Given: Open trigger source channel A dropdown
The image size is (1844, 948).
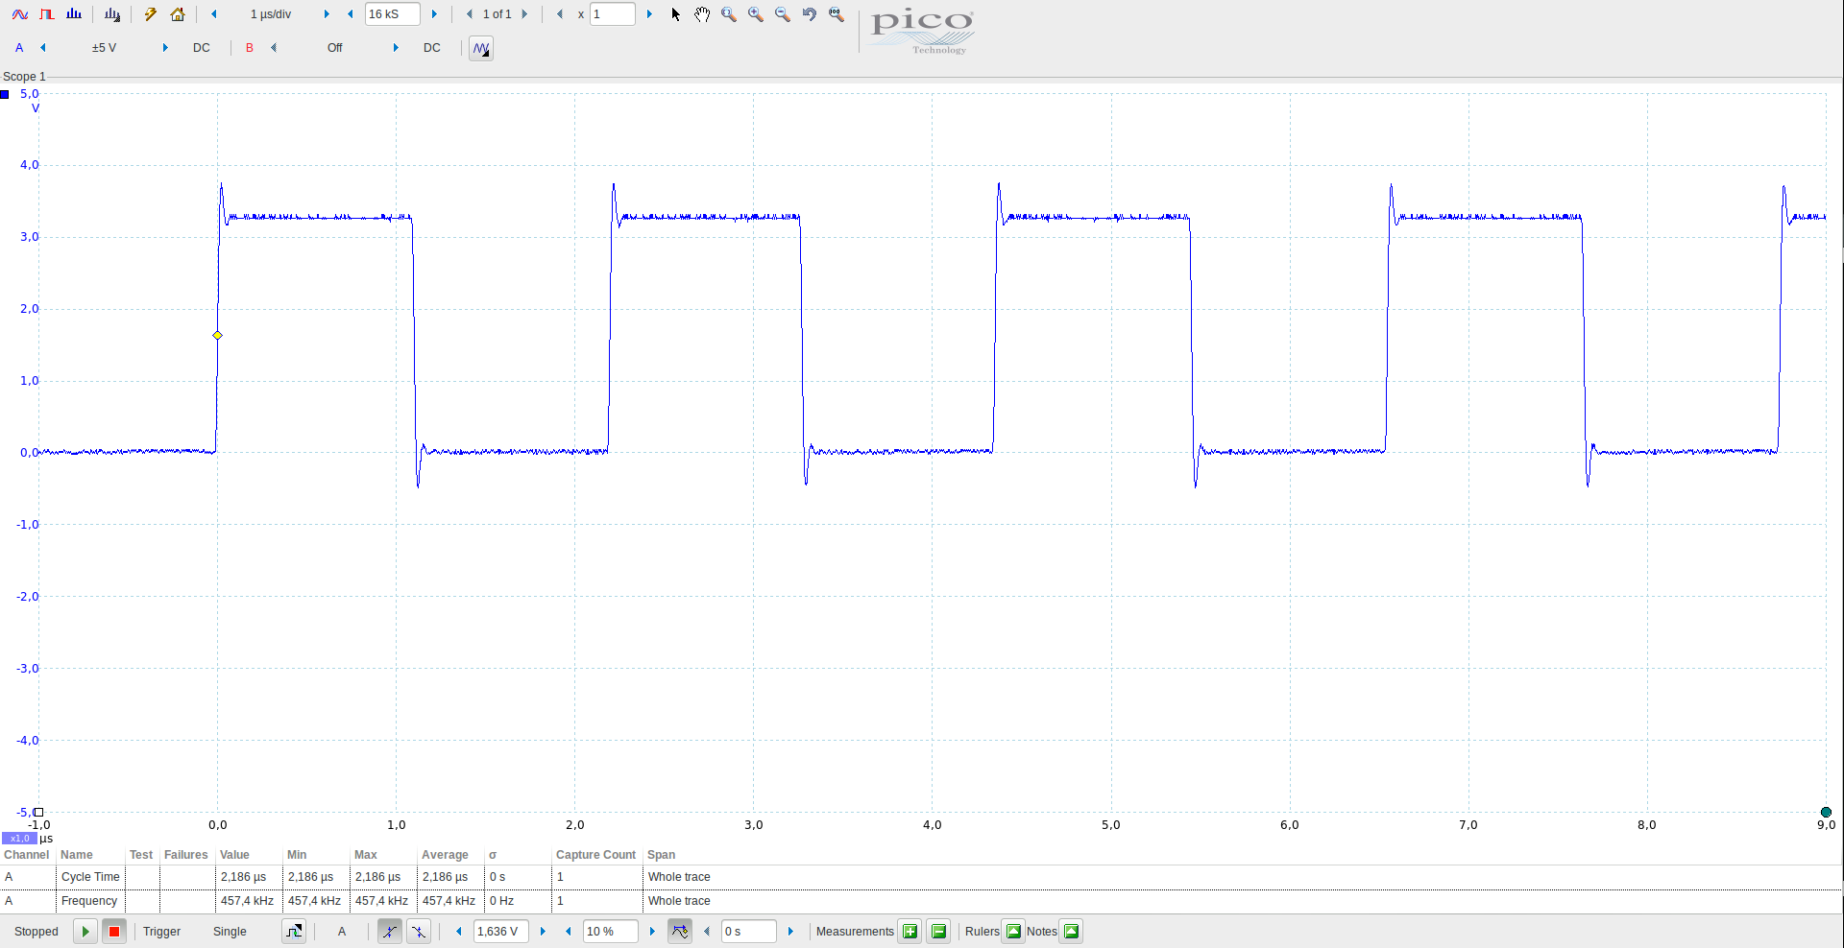Looking at the screenshot, I should coord(342,932).
